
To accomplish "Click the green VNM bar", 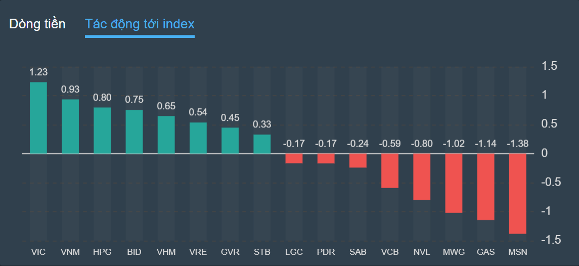I will pyautogui.click(x=70, y=126).
